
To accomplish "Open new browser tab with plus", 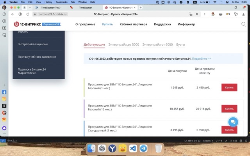I will click(x=141, y=7).
